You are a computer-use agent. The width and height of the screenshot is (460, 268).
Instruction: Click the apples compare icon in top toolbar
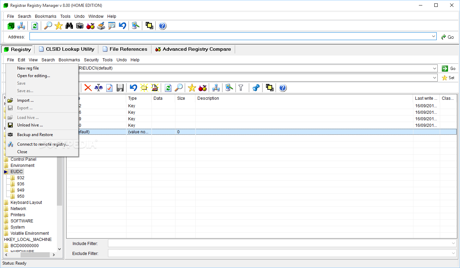tap(90, 26)
